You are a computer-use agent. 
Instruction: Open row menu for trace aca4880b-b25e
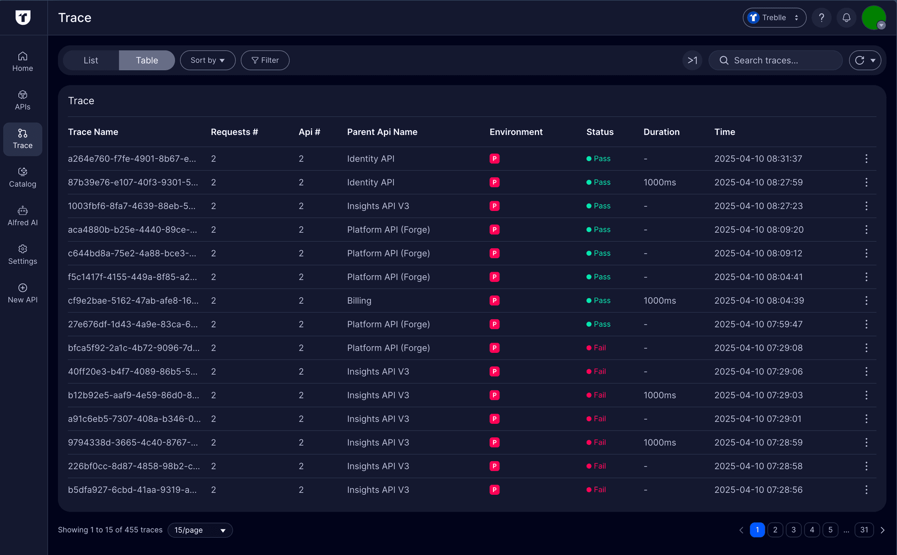coord(866,230)
